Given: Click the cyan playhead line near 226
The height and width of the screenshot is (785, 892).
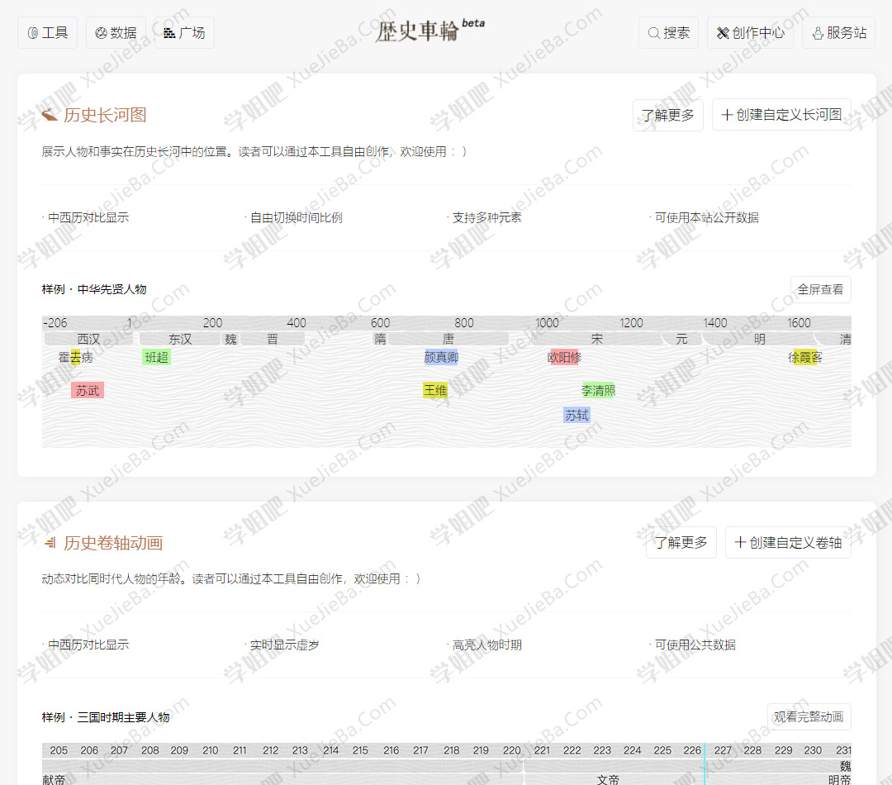Looking at the screenshot, I should tap(705, 764).
